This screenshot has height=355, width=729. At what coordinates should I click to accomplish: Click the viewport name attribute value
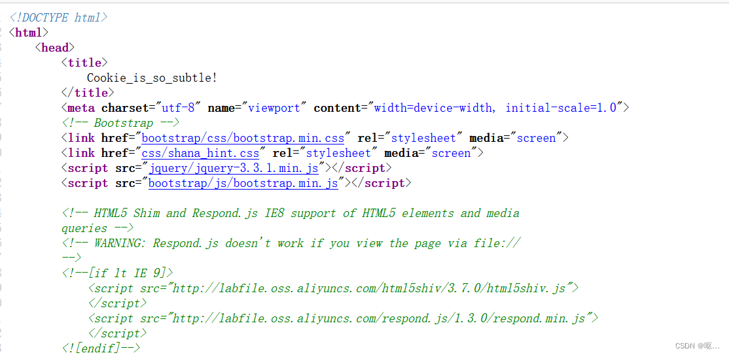[x=274, y=108]
